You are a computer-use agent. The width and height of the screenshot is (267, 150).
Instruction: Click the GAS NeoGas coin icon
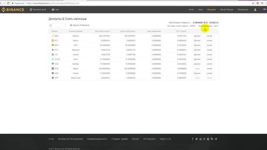53,64
